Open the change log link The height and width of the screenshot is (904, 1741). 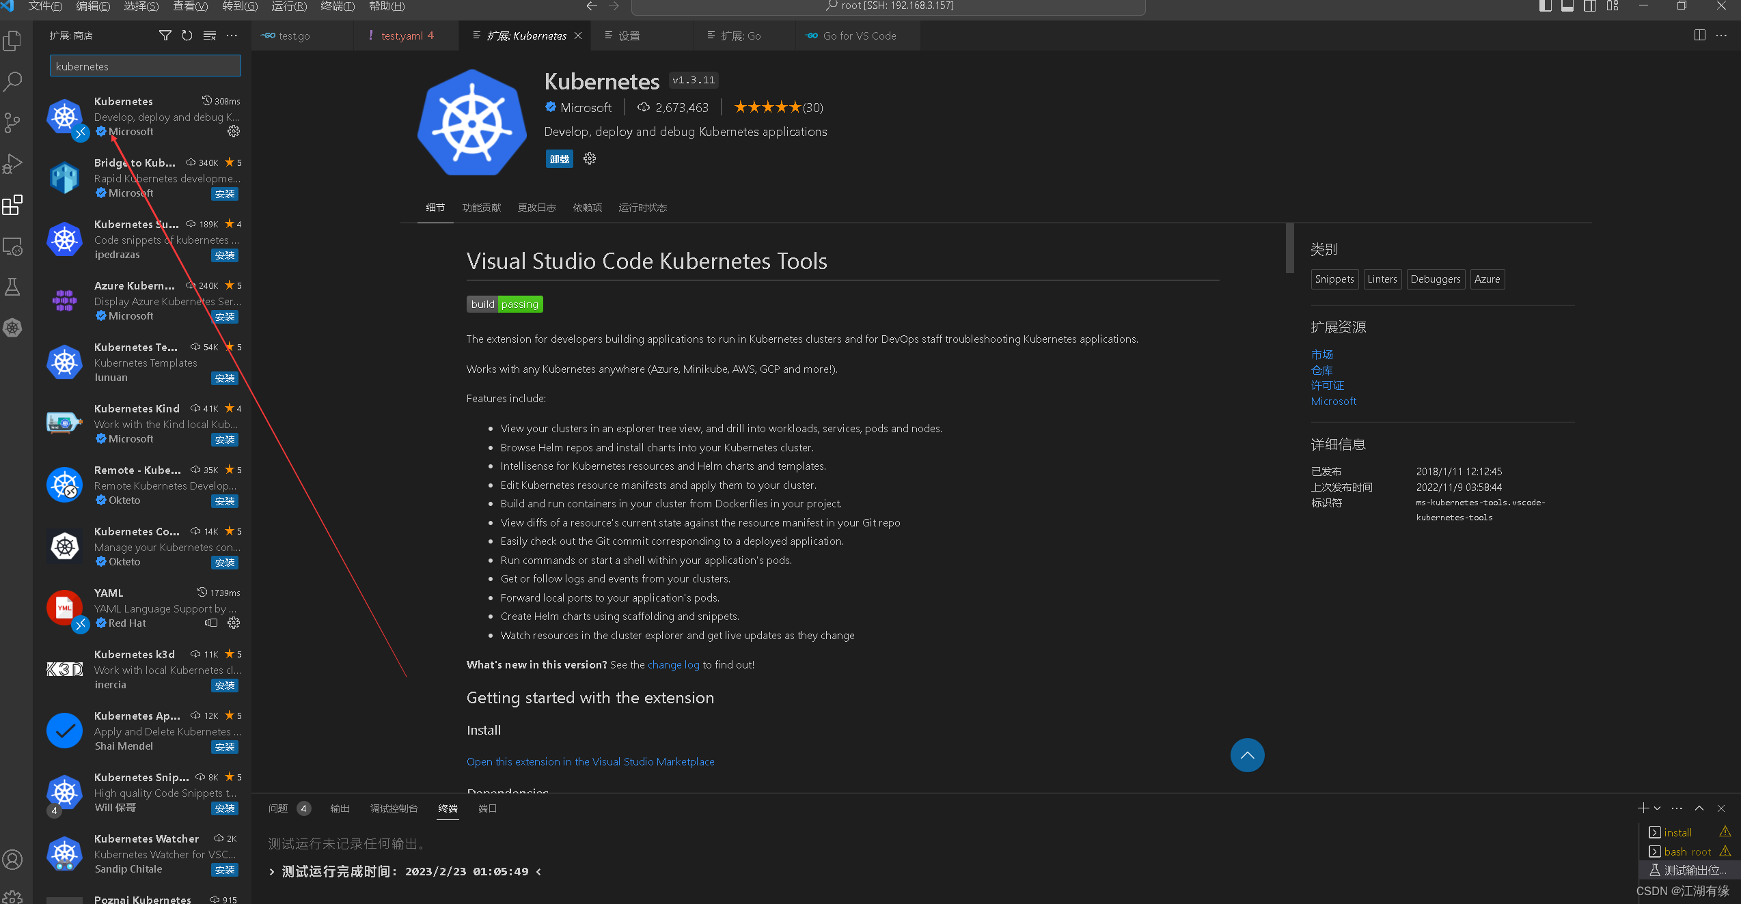(x=673, y=664)
